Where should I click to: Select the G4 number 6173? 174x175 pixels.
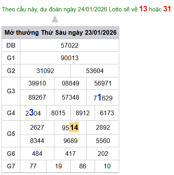[x=107, y=113]
